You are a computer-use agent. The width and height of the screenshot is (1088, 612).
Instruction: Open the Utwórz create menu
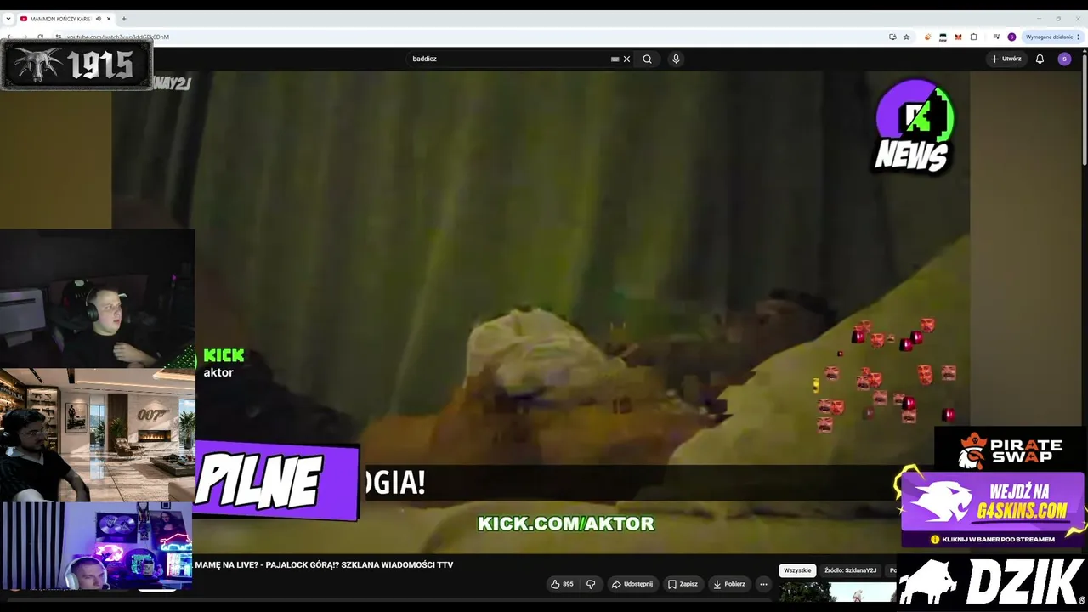(x=1006, y=59)
